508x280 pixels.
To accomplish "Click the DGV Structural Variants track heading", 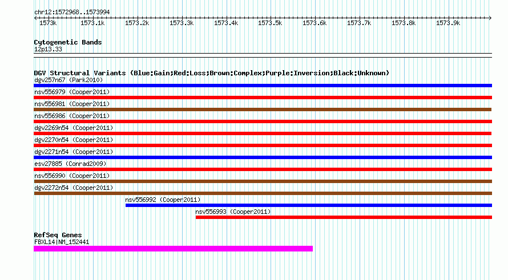I will (211, 73).
